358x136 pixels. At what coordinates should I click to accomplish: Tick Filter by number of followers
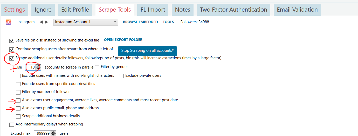point(18,92)
